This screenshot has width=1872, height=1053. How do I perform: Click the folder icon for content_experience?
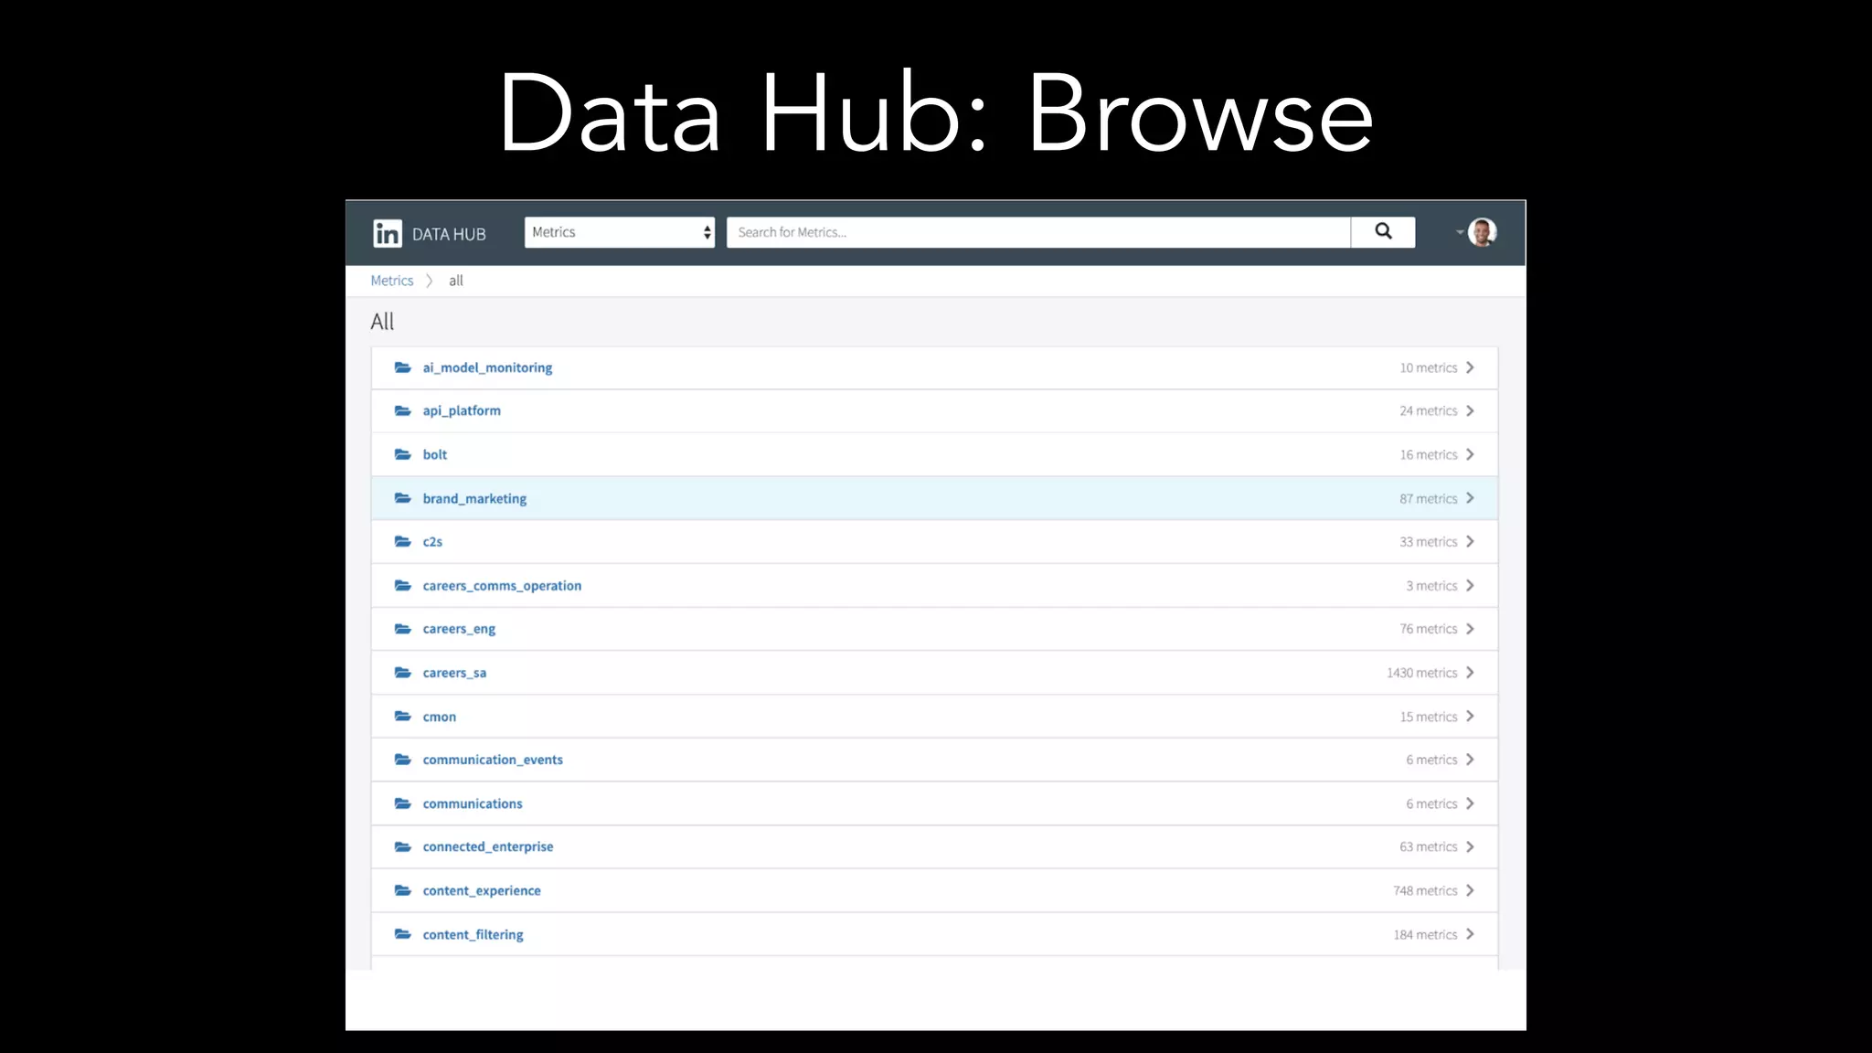402,890
